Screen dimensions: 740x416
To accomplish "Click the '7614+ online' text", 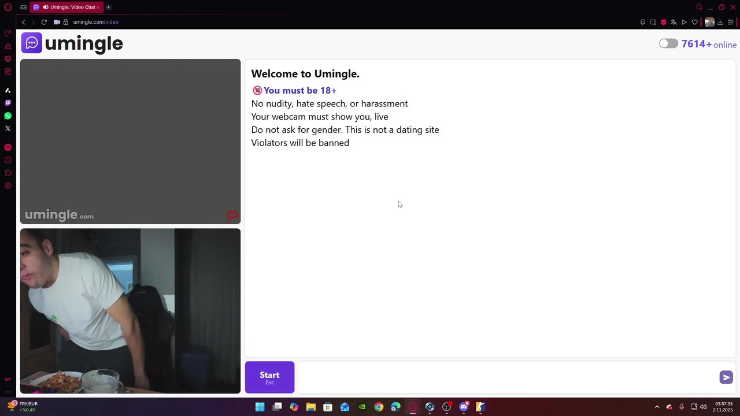I will (x=709, y=44).
